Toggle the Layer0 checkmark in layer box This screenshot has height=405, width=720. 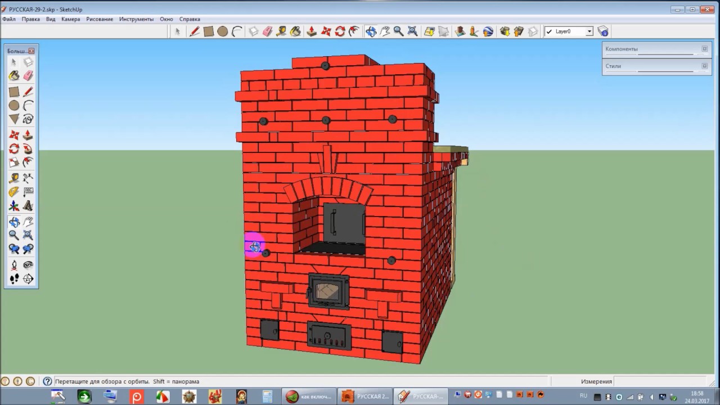click(x=549, y=31)
